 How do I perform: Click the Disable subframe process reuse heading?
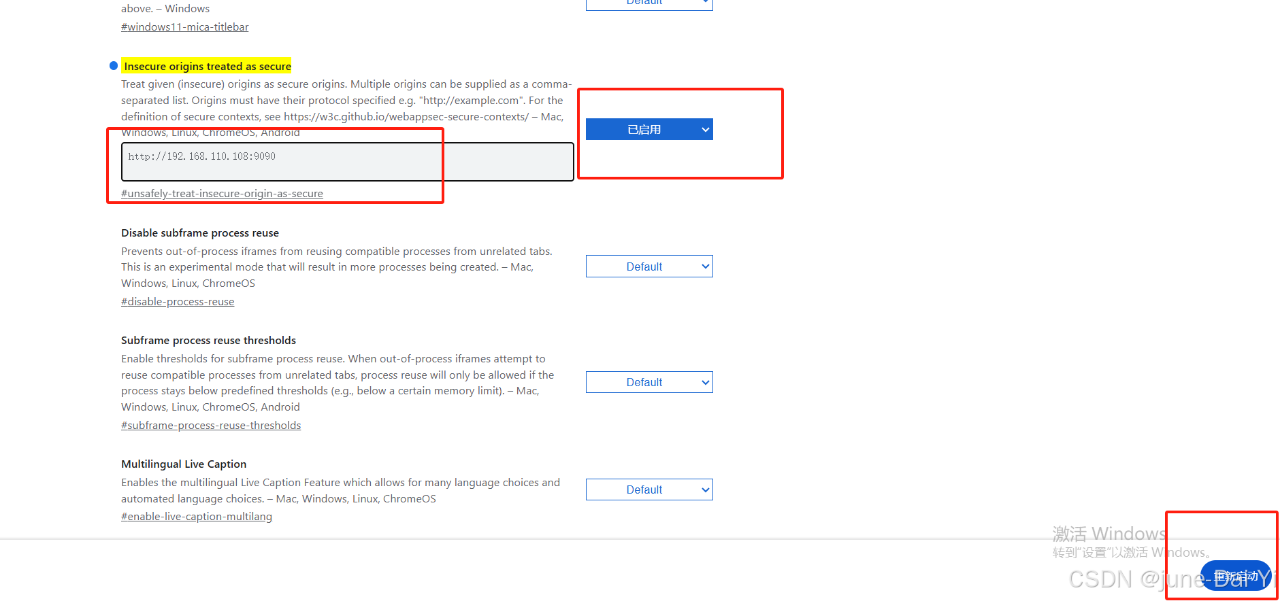click(x=200, y=233)
